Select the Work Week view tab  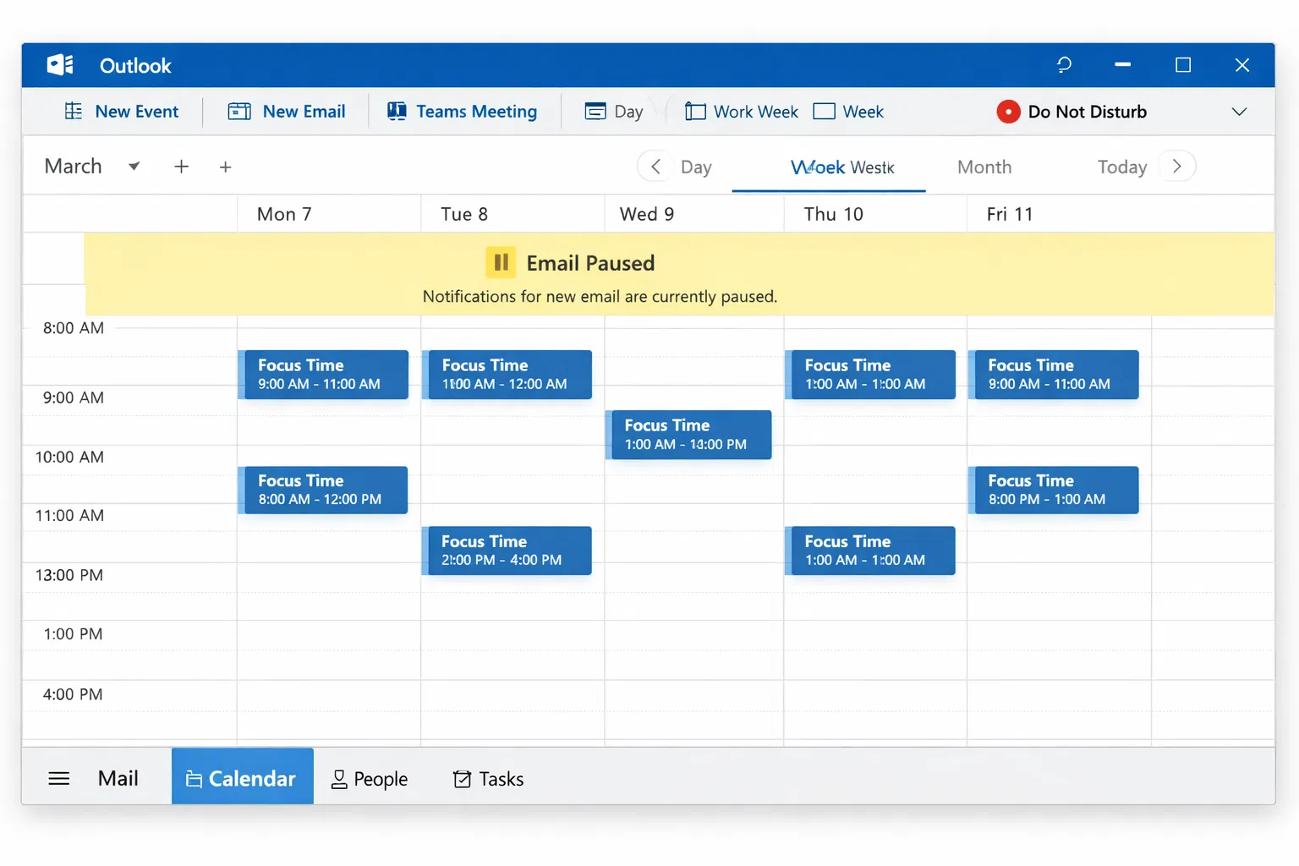click(842, 167)
